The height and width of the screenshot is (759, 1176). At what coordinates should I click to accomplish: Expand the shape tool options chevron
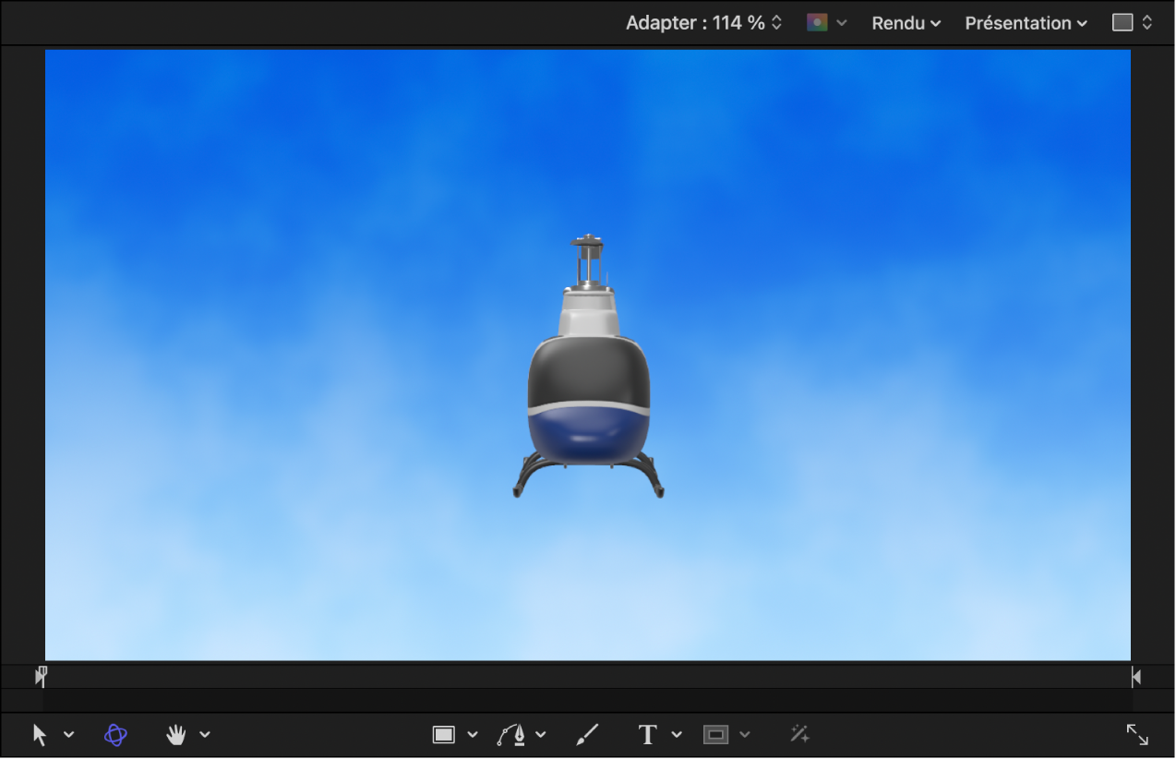473,734
